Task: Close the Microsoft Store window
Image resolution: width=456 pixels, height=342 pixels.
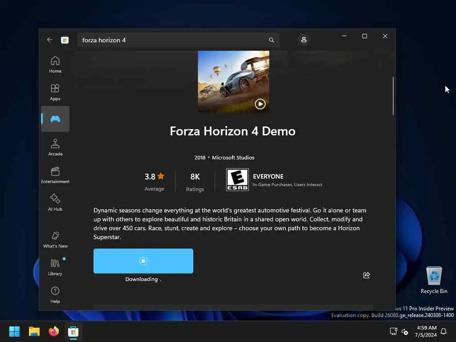Action: [x=385, y=36]
